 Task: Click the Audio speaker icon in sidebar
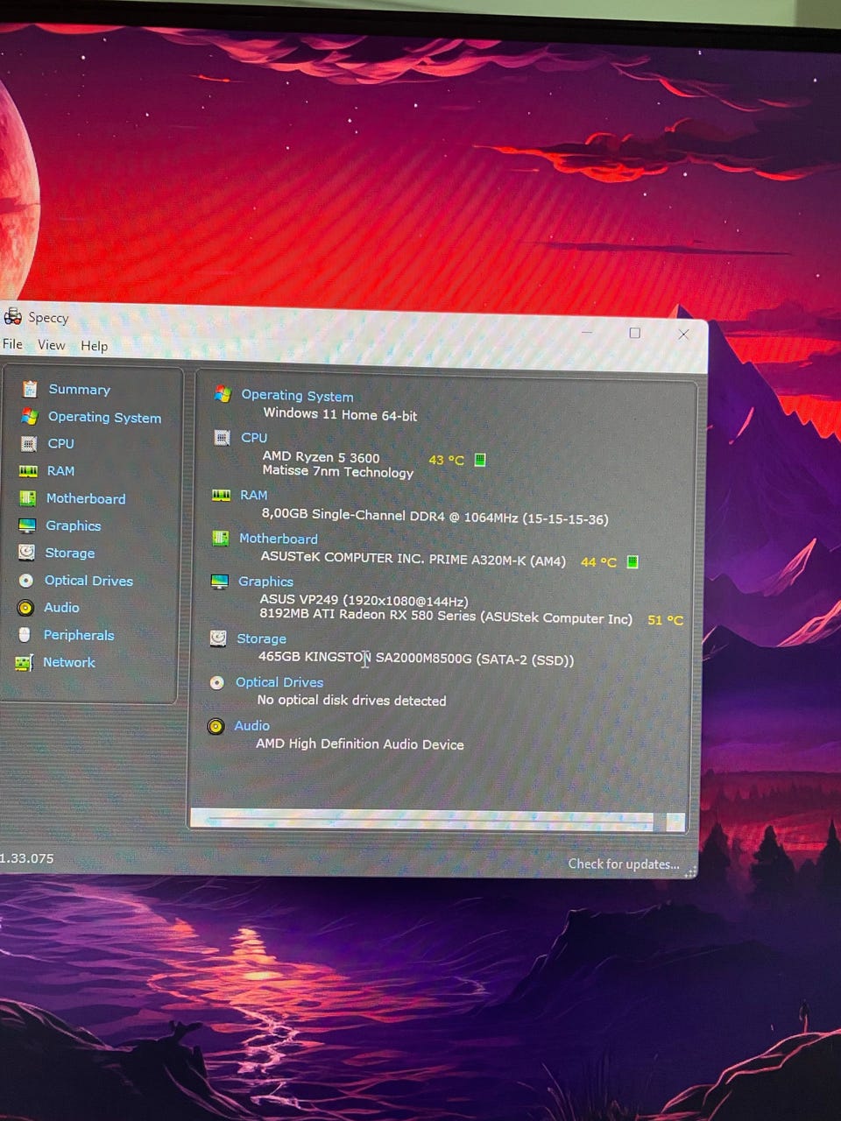coord(25,607)
